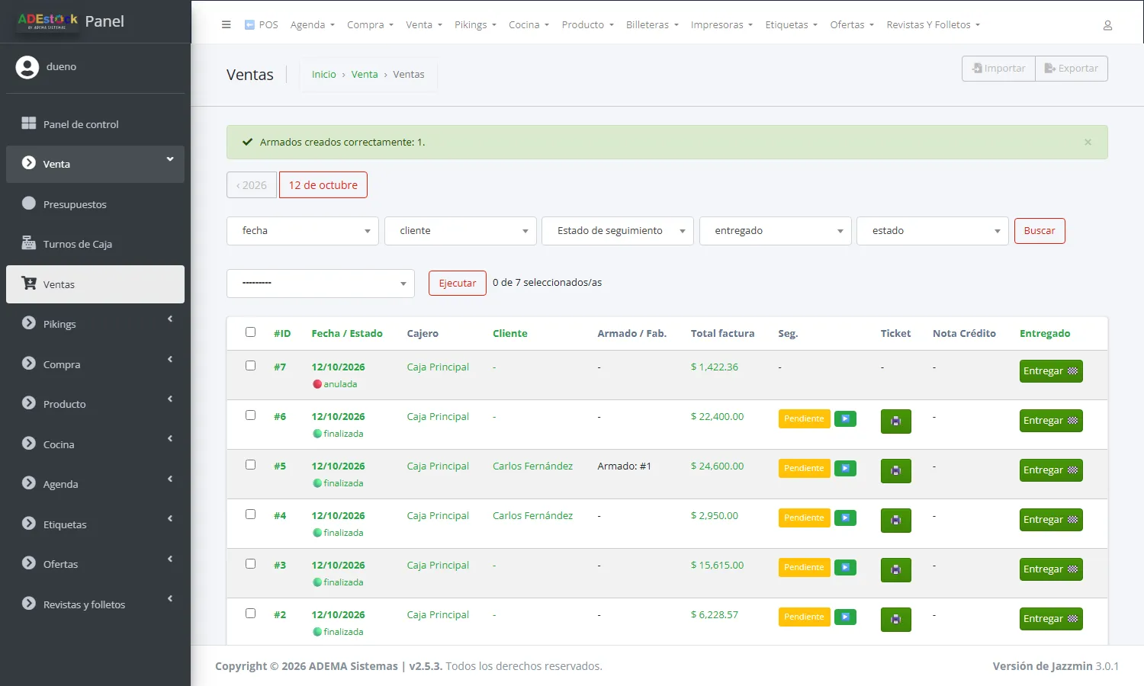1144x686 pixels.
Task: Open the Estado de seguimiento filter dropdown
Action: point(618,231)
